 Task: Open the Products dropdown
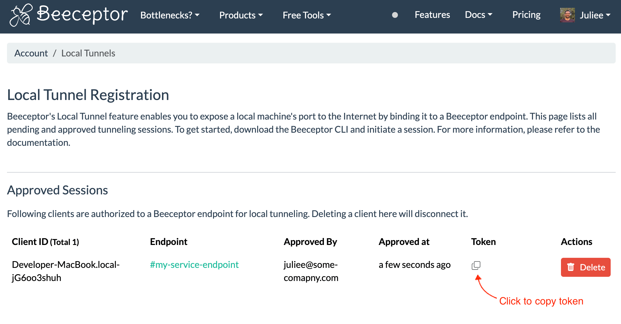241,15
